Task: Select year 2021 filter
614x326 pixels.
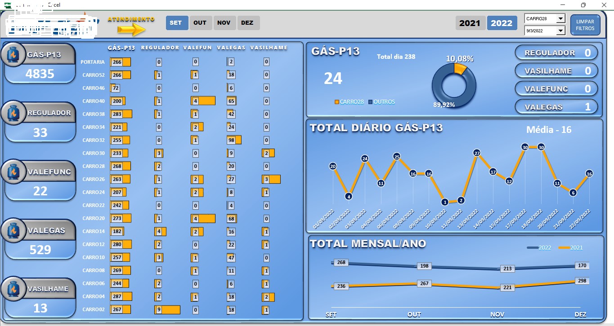Action: coord(471,23)
